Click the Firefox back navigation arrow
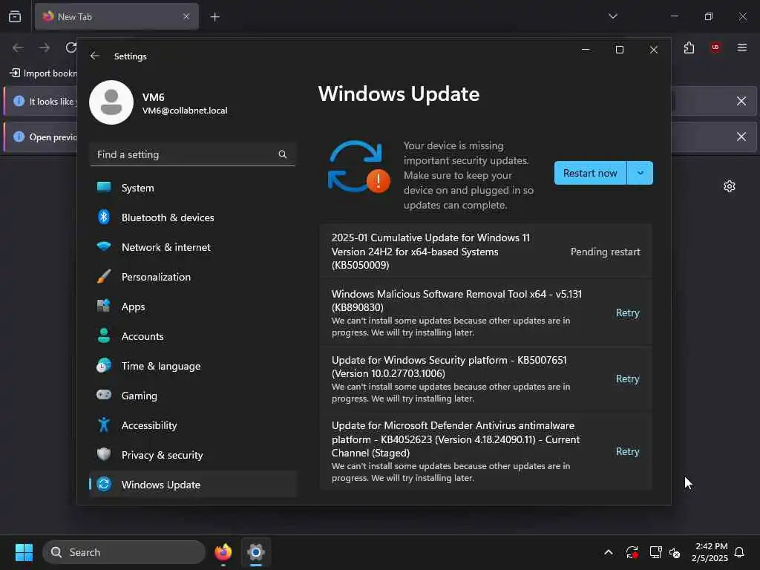760x570 pixels. pyautogui.click(x=18, y=47)
